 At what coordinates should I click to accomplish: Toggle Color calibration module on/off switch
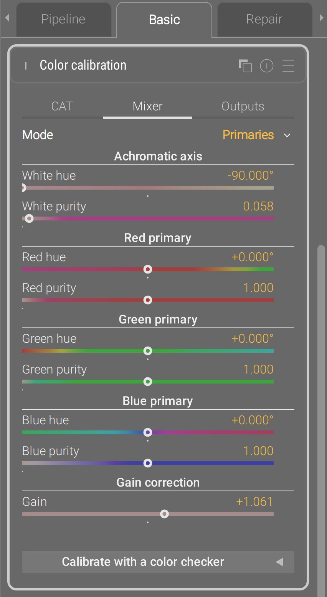[26, 66]
